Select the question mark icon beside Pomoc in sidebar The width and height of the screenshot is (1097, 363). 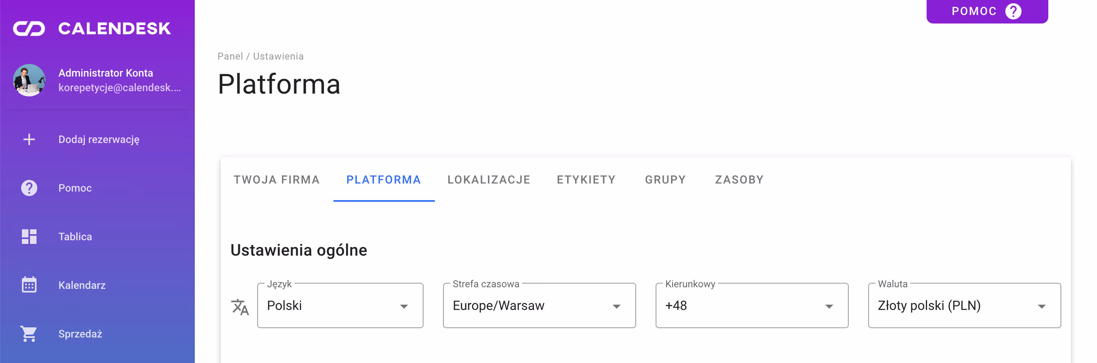pyautogui.click(x=28, y=188)
